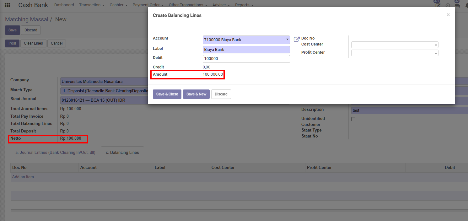Select the Balancing Lines tab
Screen dimensions: 468x221
[x=122, y=153]
